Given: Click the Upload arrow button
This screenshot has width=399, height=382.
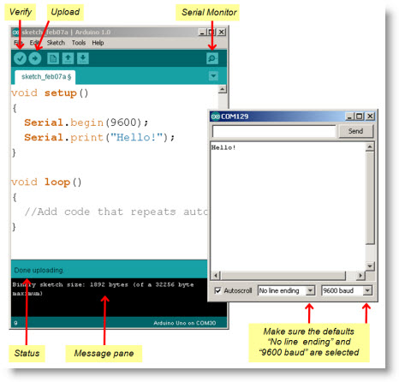Looking at the screenshot, I should click(x=35, y=58).
